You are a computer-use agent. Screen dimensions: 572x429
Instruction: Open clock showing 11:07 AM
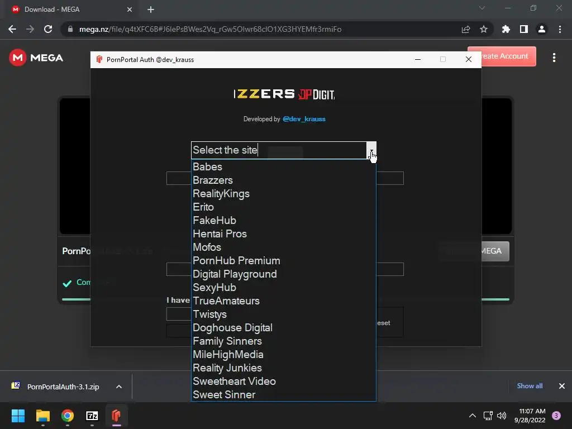[x=530, y=416]
